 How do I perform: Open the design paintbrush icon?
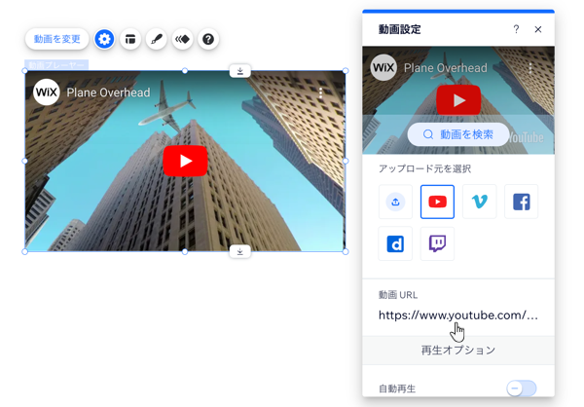tap(157, 39)
